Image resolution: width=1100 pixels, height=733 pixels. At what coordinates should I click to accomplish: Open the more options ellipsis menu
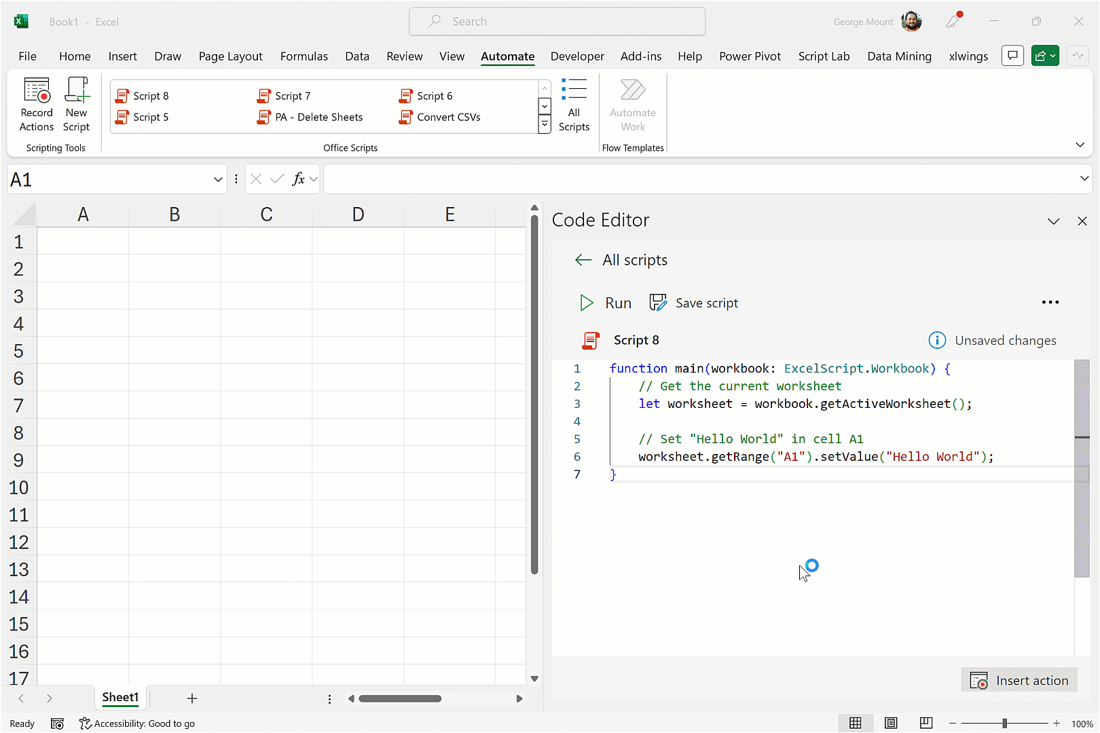coord(1050,303)
